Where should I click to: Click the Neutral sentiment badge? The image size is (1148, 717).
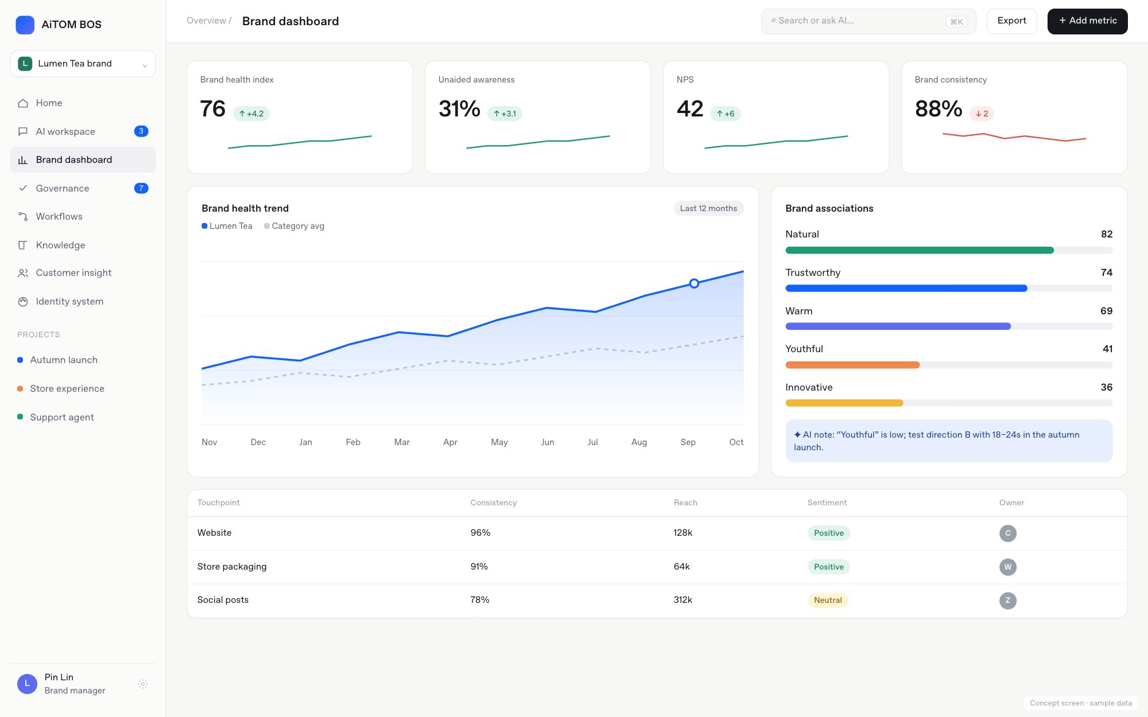click(828, 600)
